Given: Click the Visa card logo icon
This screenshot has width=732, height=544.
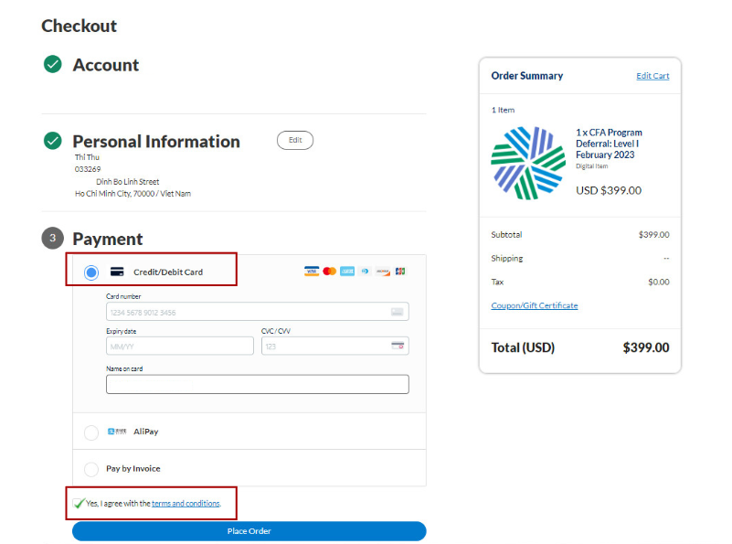Looking at the screenshot, I should [312, 272].
